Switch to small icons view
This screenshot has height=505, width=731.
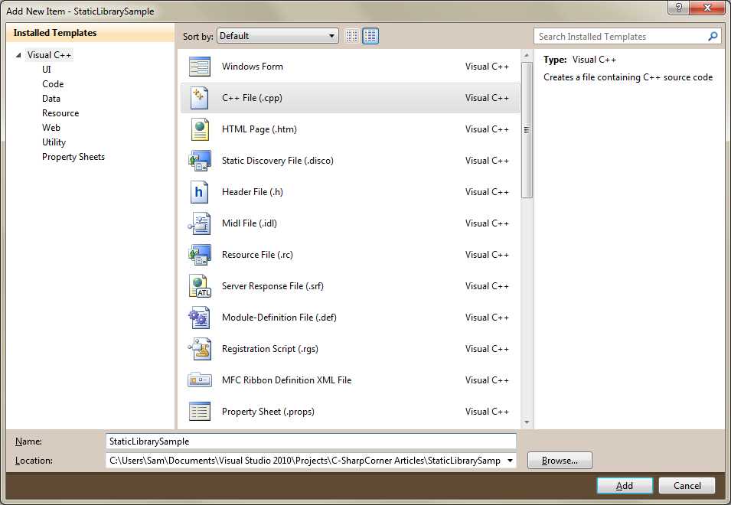(x=352, y=36)
